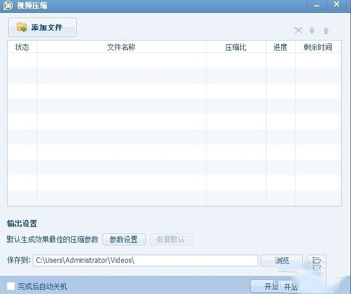Click the 文件名称 column header
The height and width of the screenshot is (294, 351).
click(x=122, y=47)
